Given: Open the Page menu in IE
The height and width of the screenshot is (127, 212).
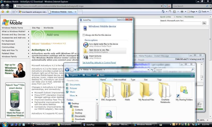Looking at the screenshot, I should (192, 12).
